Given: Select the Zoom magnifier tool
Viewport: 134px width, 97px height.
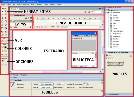Looking at the screenshot, I should click(6, 41).
